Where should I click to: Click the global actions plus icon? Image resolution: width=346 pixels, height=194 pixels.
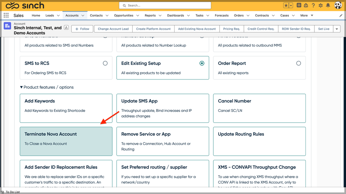[299, 5]
